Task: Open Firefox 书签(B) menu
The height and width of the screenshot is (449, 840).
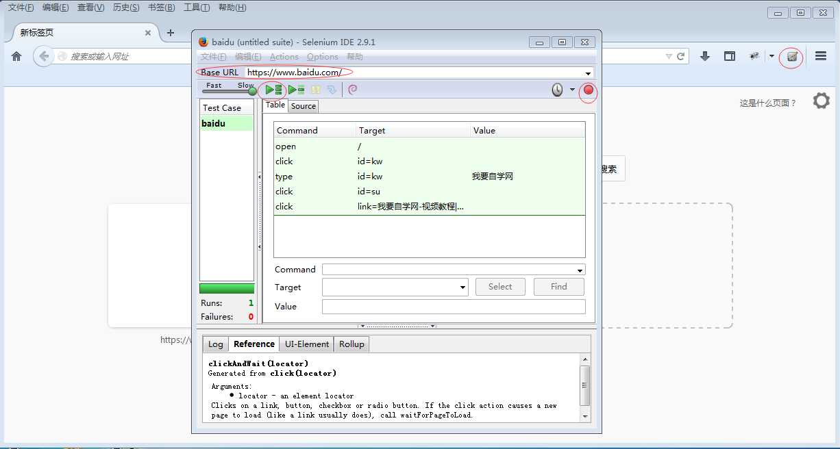Action: click(161, 8)
